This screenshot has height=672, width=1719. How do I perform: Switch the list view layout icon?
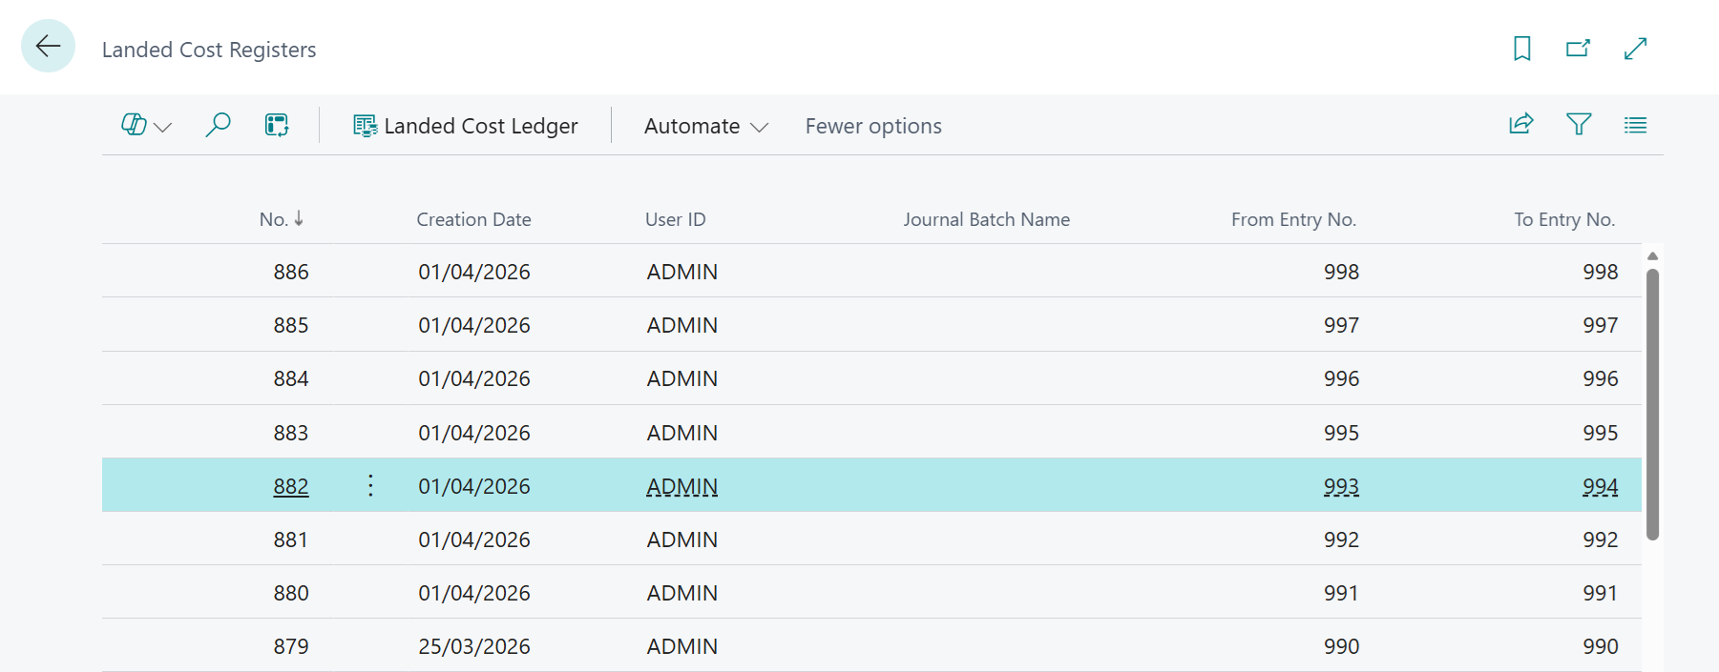click(x=1635, y=125)
